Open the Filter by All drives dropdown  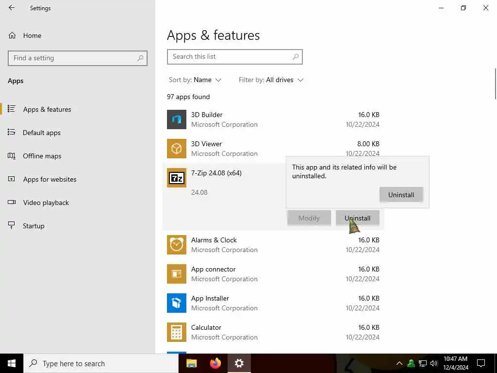pyautogui.click(x=271, y=80)
